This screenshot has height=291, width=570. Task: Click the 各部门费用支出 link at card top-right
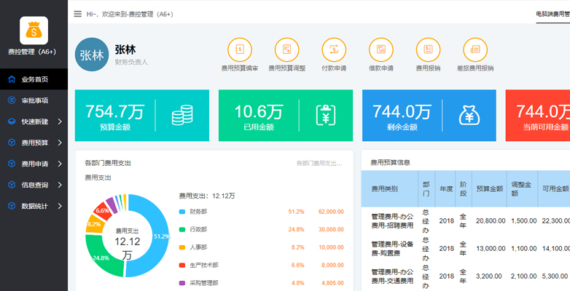point(319,163)
